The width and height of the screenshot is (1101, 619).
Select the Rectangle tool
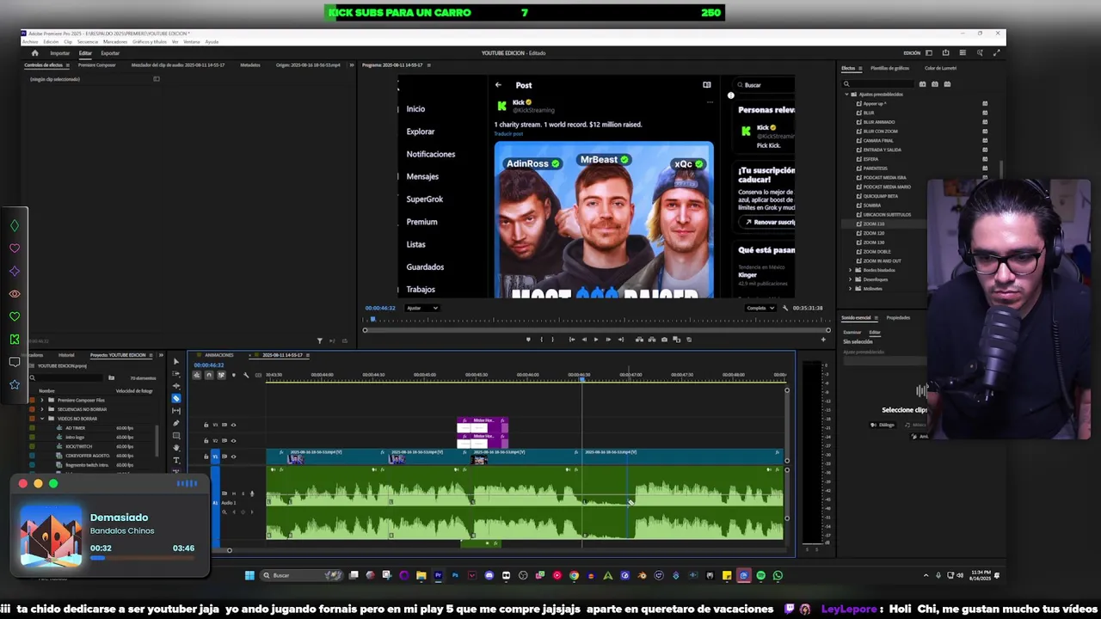176,436
